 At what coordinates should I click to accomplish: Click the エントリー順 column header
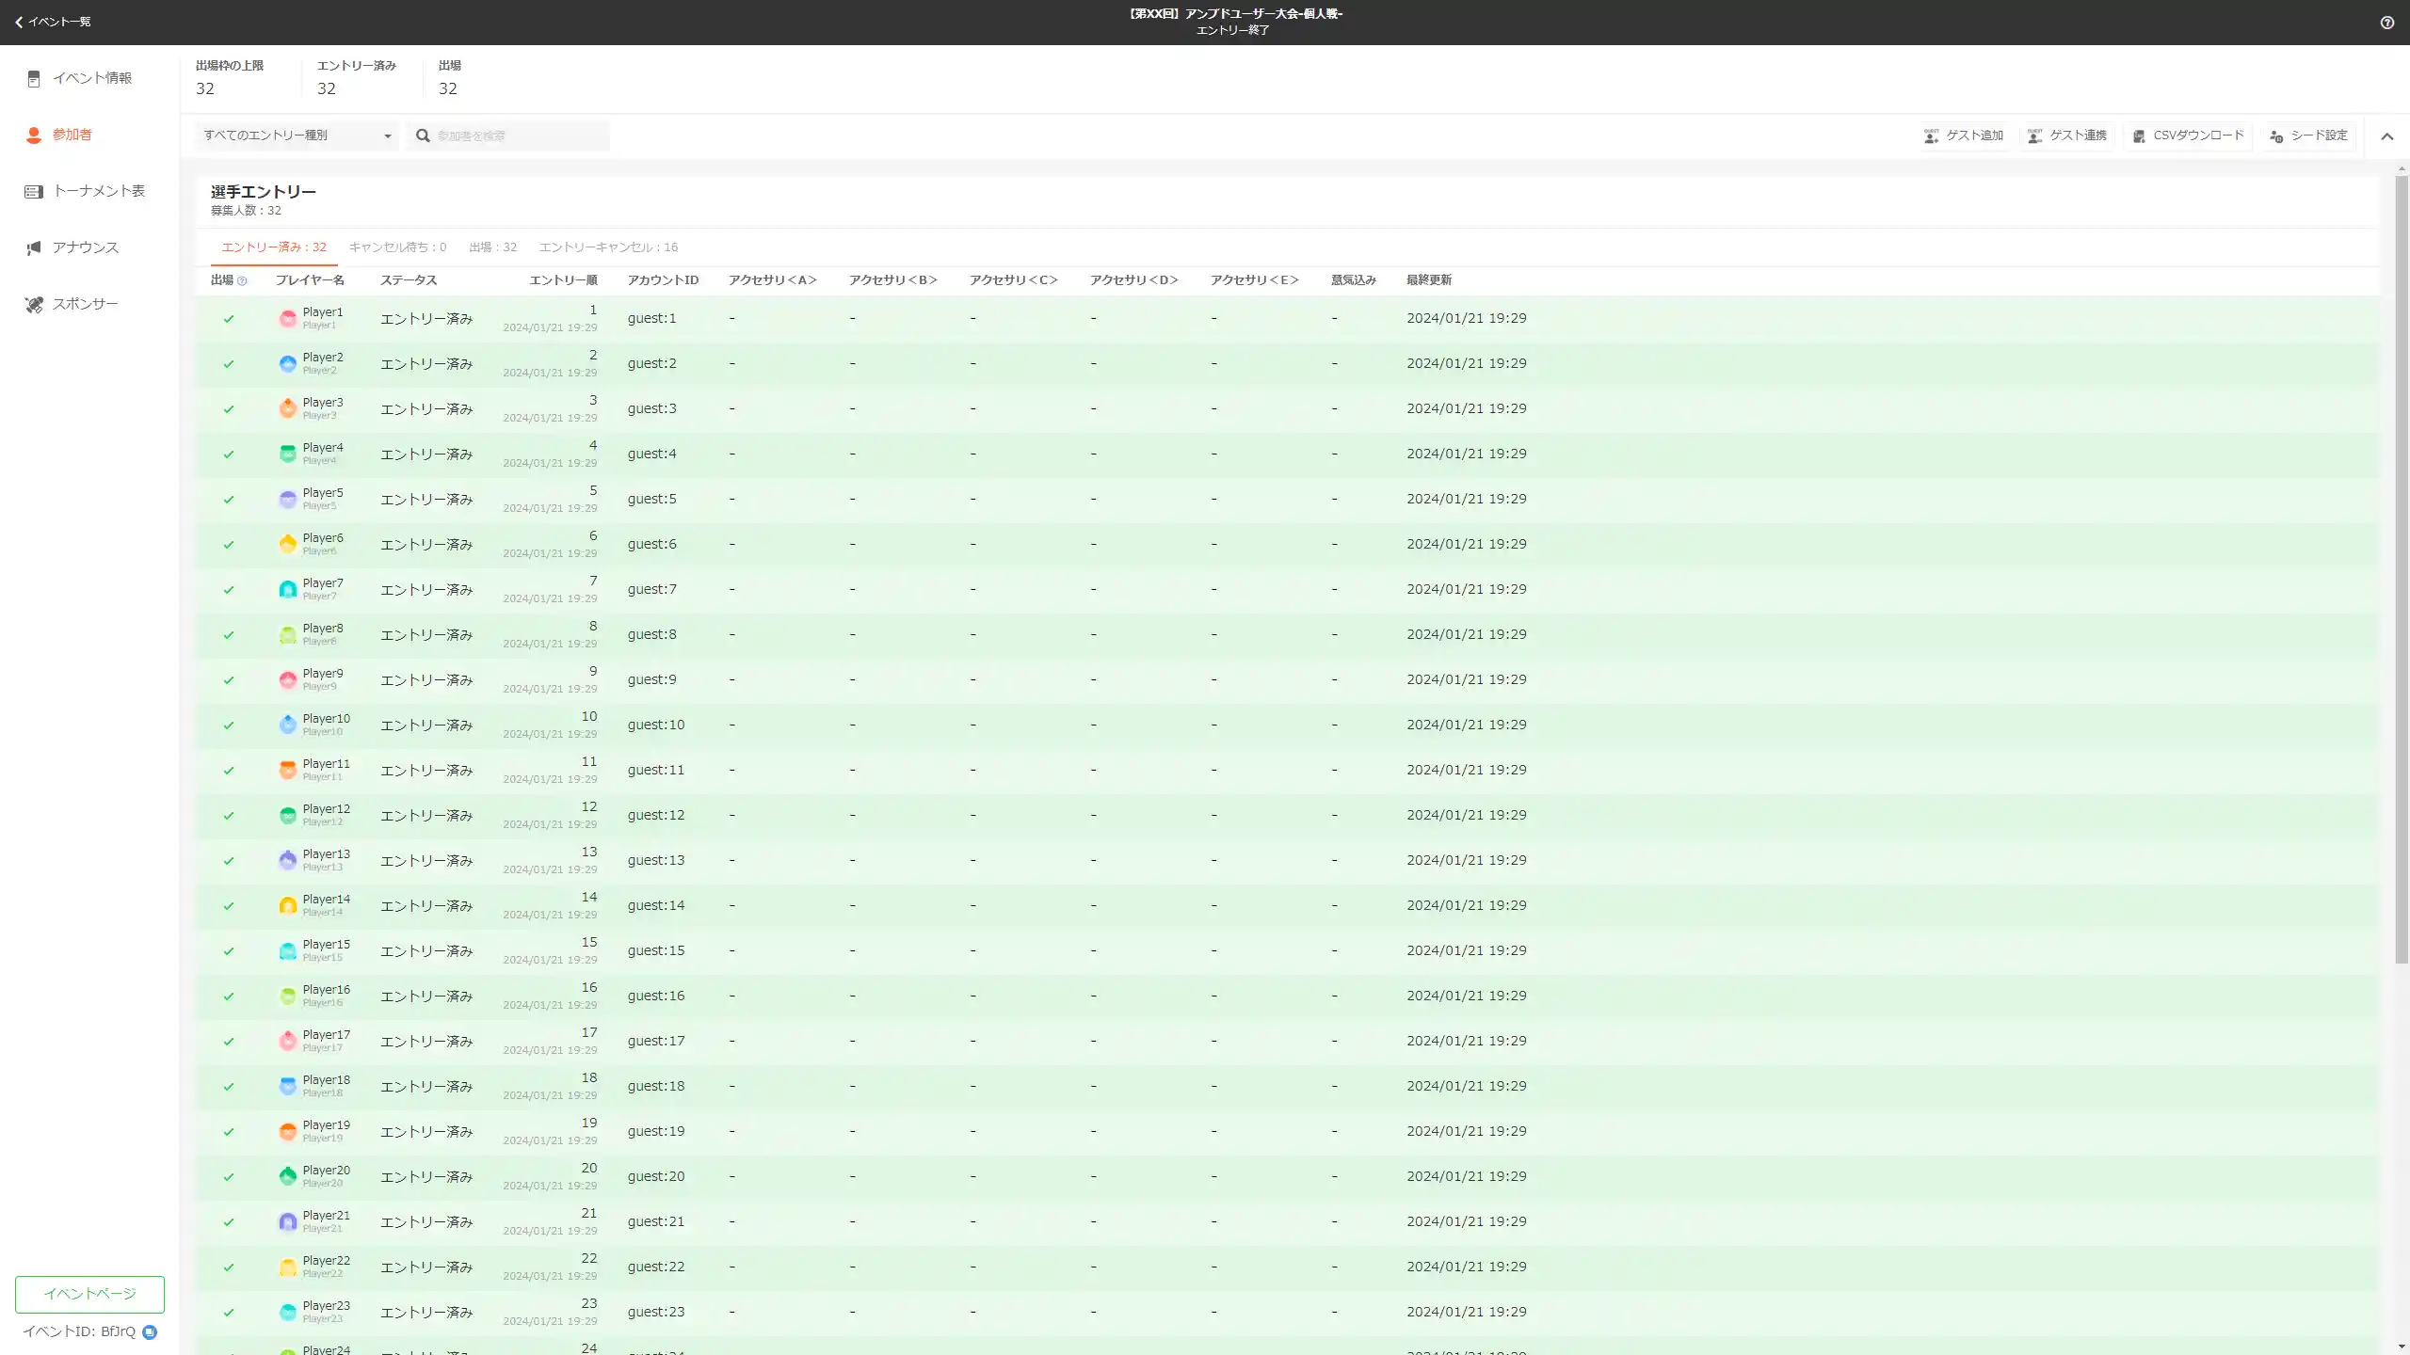pyautogui.click(x=563, y=280)
